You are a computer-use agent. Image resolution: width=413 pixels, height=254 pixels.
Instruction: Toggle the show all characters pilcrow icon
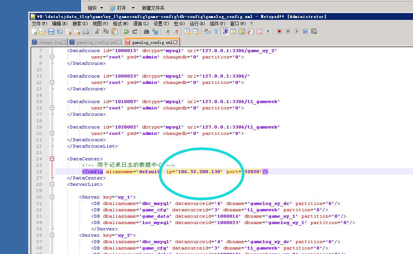click(216, 31)
